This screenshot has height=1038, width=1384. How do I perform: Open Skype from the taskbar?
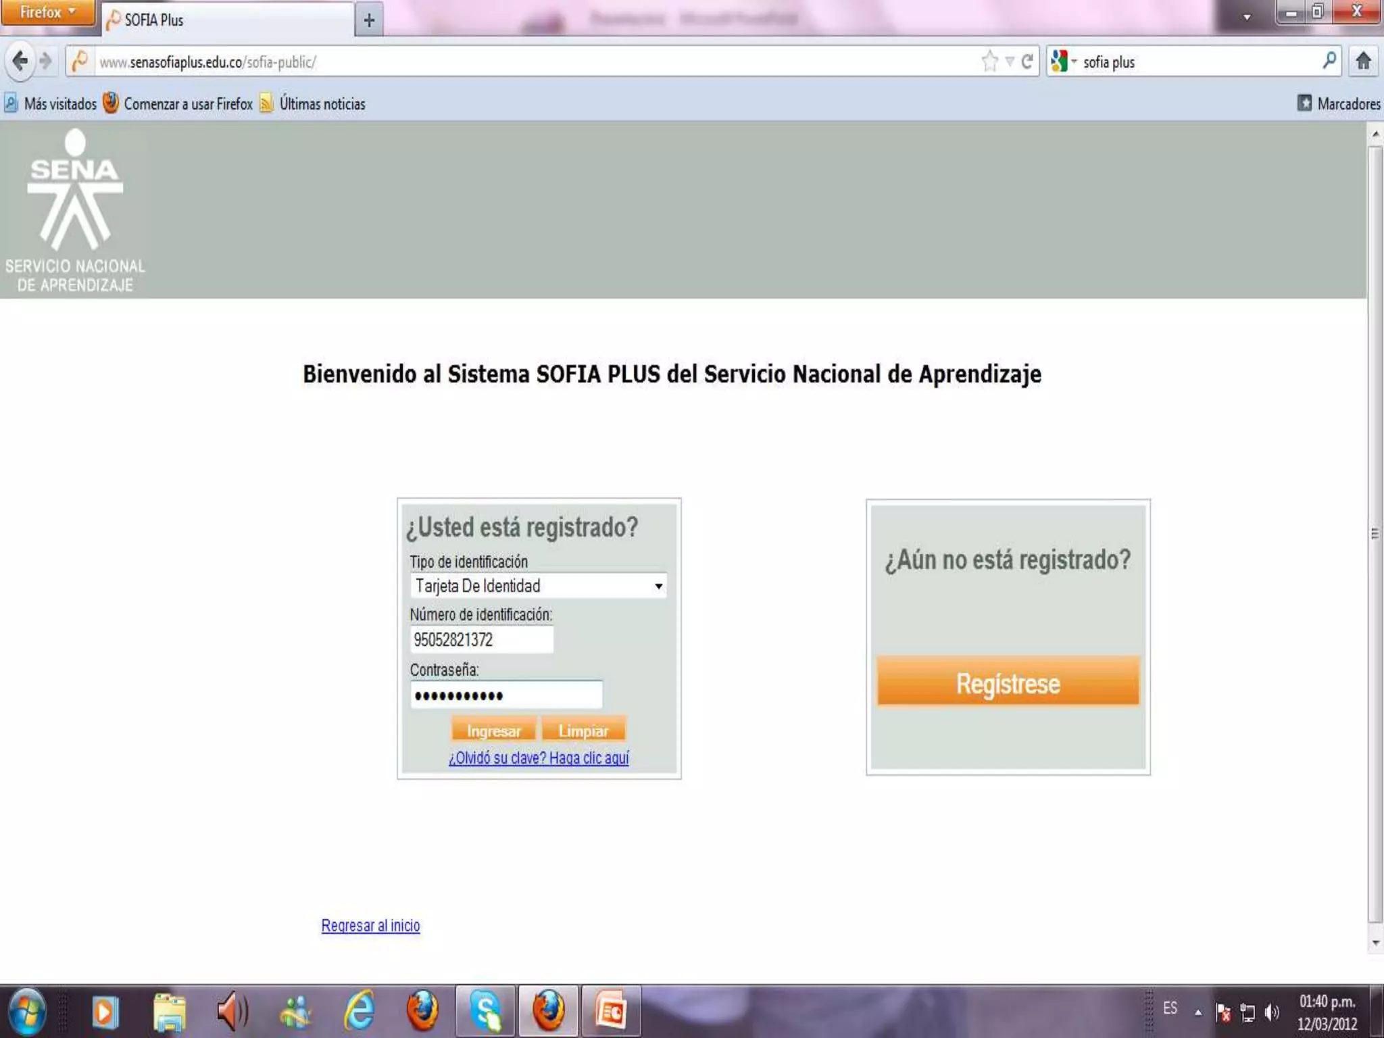pyautogui.click(x=485, y=1012)
